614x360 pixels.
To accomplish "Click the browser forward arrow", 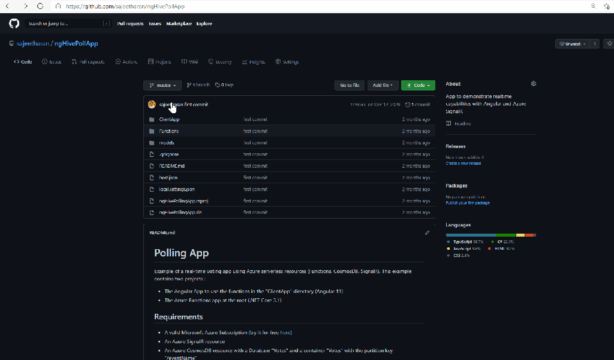I will [25, 6].
